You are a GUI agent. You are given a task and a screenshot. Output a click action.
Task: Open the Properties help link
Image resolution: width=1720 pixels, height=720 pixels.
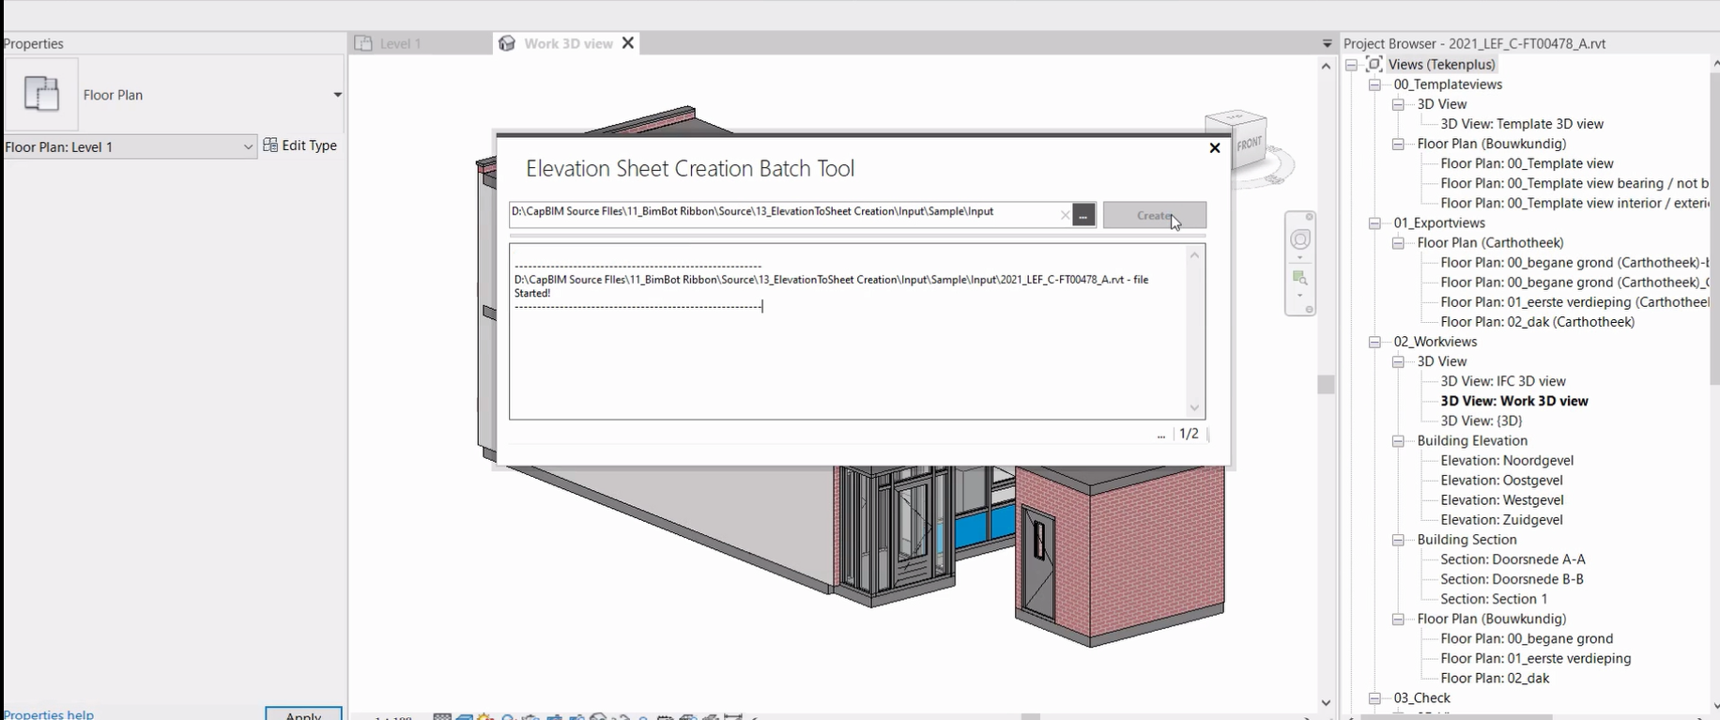[48, 714]
